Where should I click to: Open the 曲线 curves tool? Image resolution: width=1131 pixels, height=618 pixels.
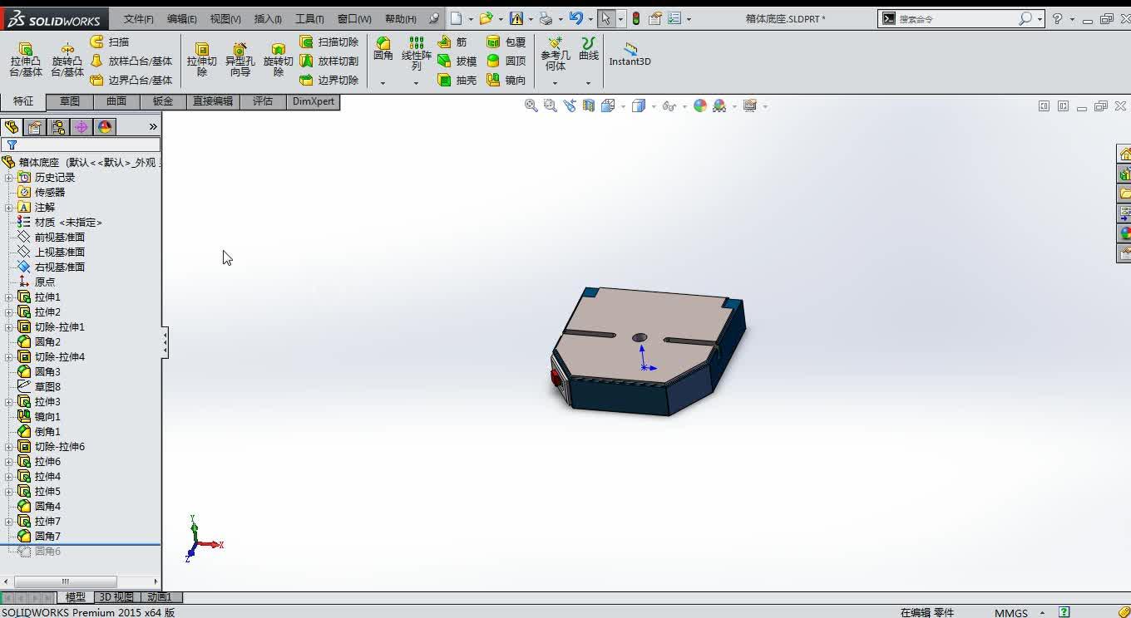click(589, 49)
